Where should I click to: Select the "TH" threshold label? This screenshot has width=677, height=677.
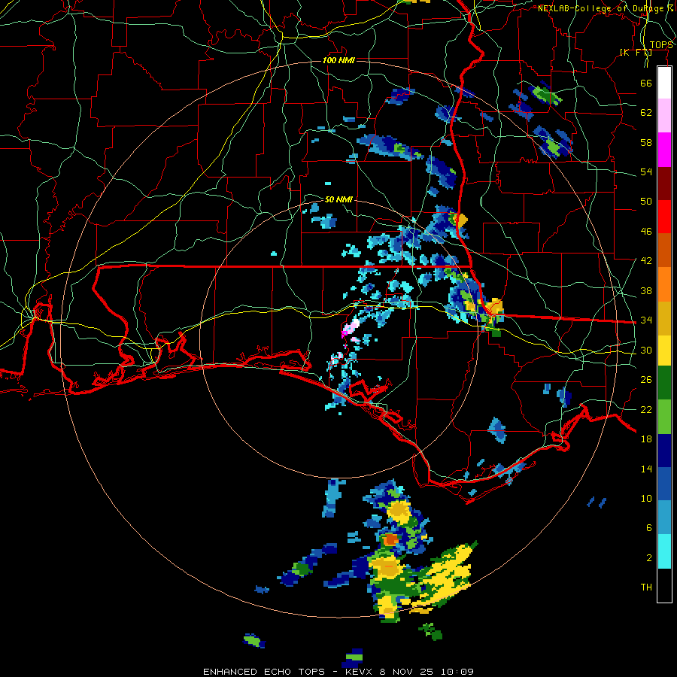(646, 587)
